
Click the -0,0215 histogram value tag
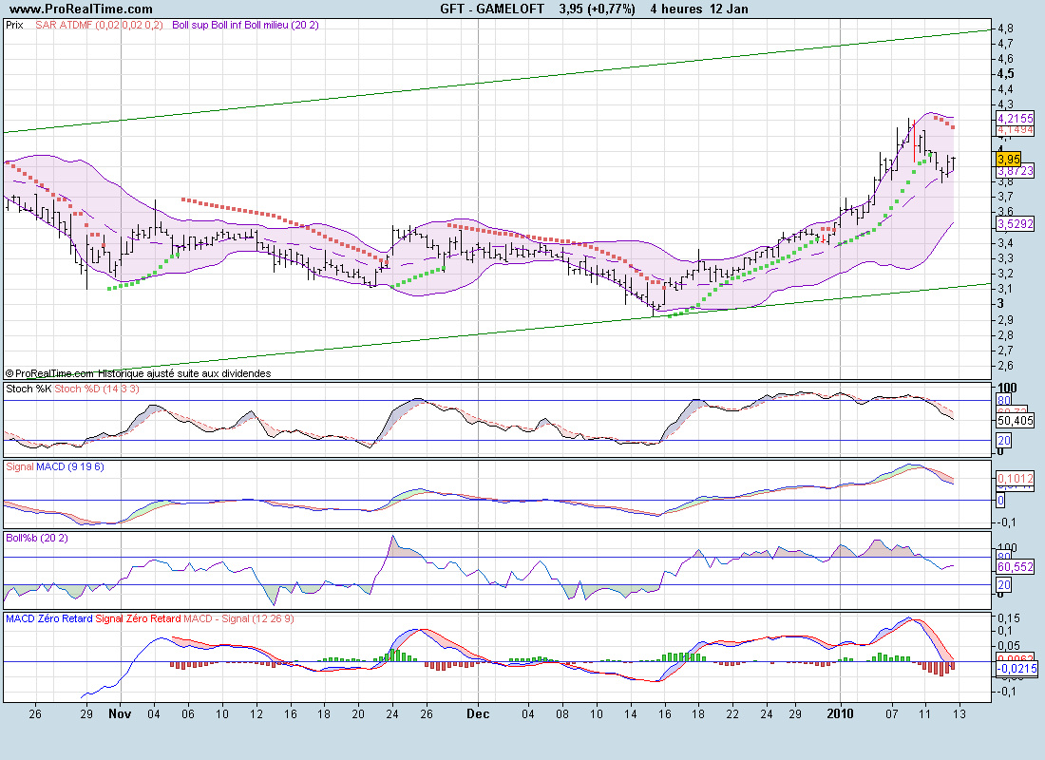pyautogui.click(x=1017, y=669)
